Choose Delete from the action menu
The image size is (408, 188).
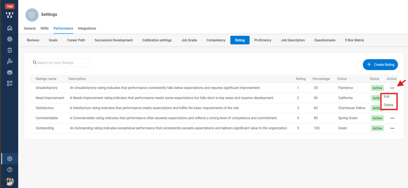[x=388, y=105]
